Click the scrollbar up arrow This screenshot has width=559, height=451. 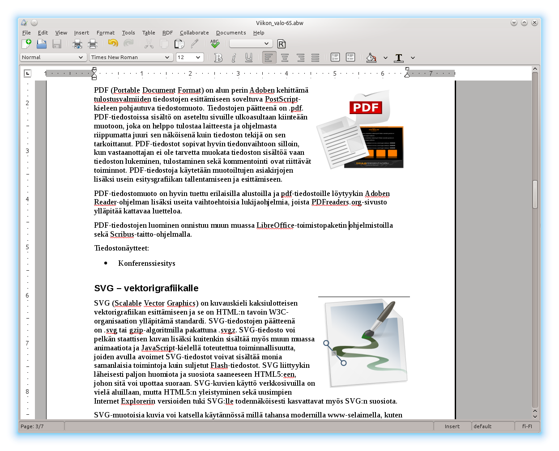point(535,69)
